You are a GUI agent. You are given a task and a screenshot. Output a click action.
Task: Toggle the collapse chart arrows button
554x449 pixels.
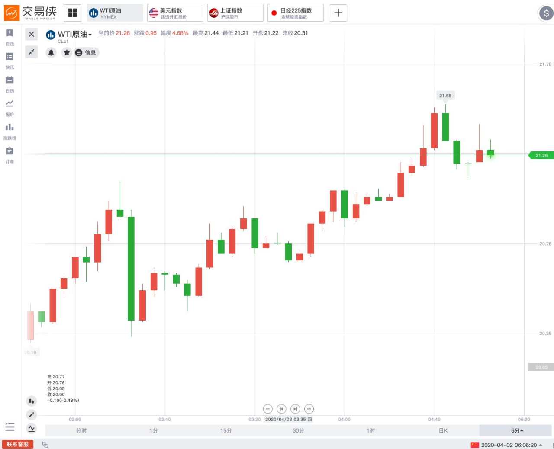tap(31, 52)
